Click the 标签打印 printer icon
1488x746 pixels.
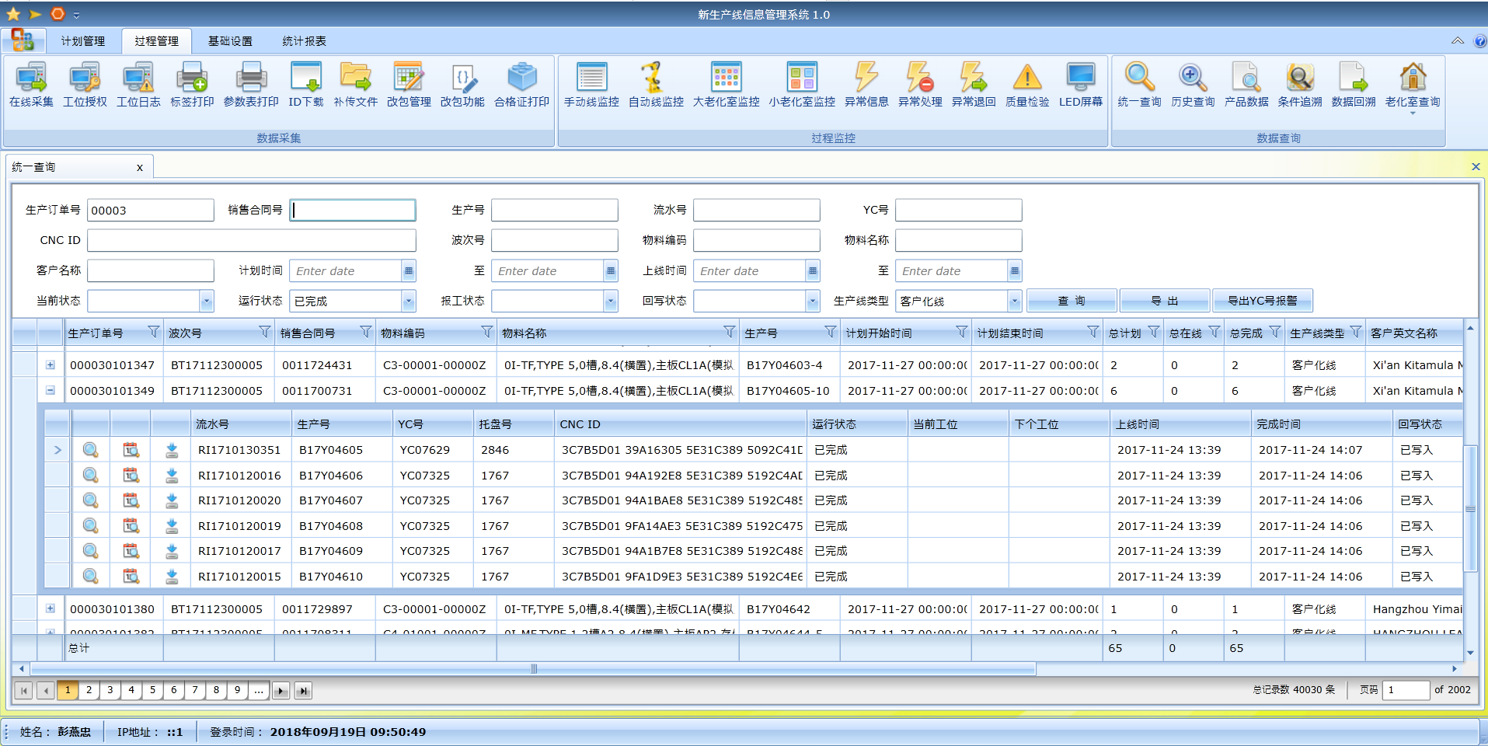pos(192,85)
